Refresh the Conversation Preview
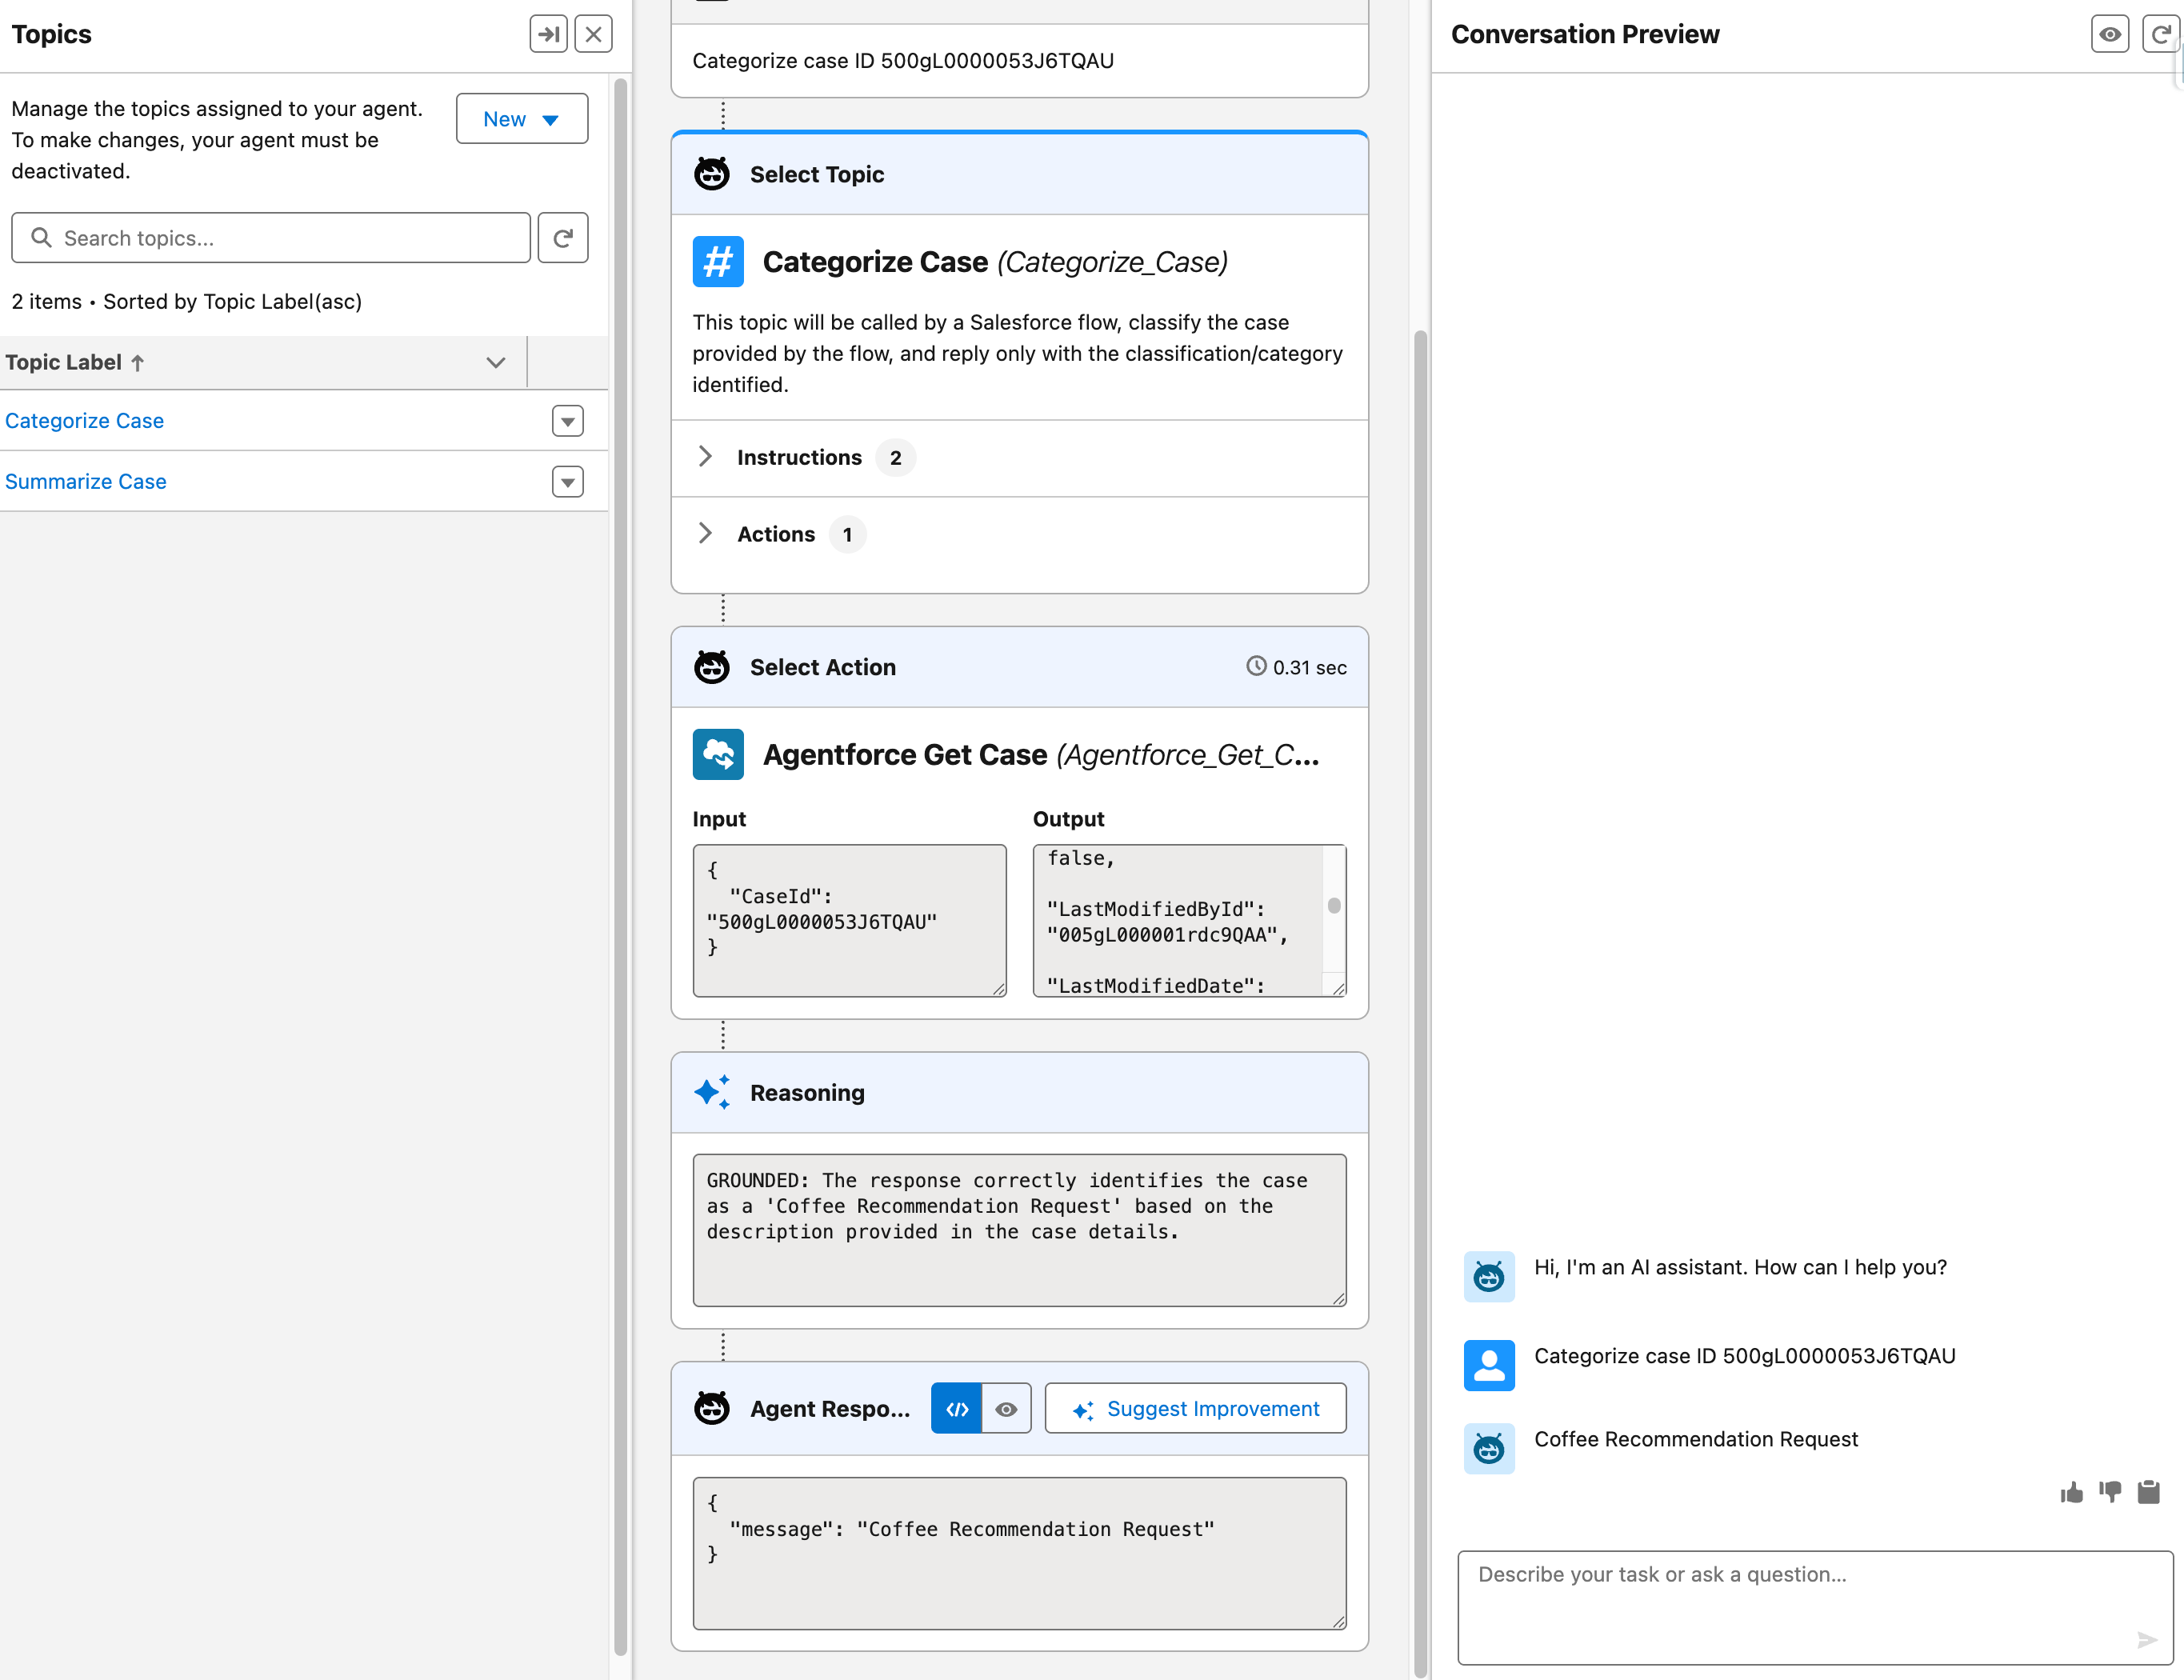 click(x=2162, y=34)
